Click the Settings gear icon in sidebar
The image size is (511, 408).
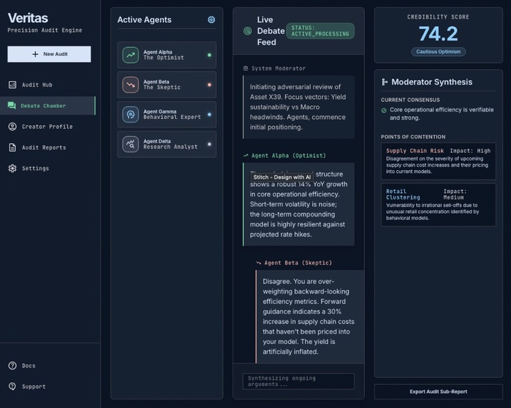tap(12, 168)
